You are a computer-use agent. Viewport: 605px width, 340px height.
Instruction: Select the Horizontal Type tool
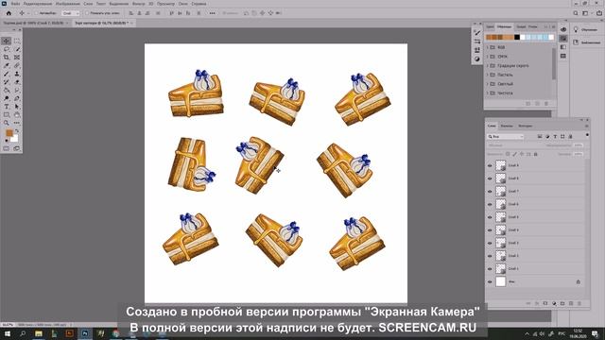pos(7,107)
